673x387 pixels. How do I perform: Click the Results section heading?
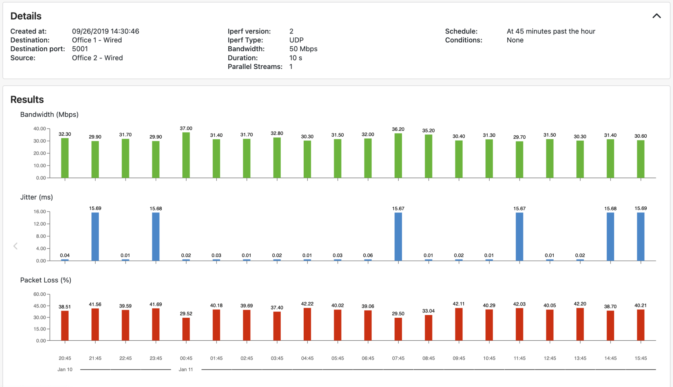click(x=27, y=100)
